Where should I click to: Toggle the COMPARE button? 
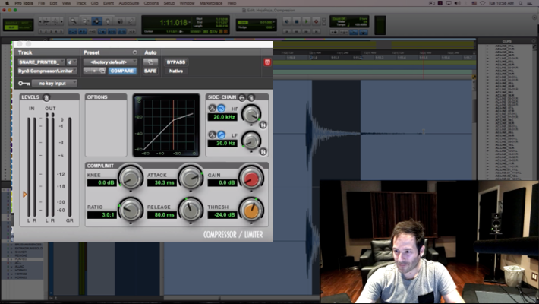pos(122,71)
